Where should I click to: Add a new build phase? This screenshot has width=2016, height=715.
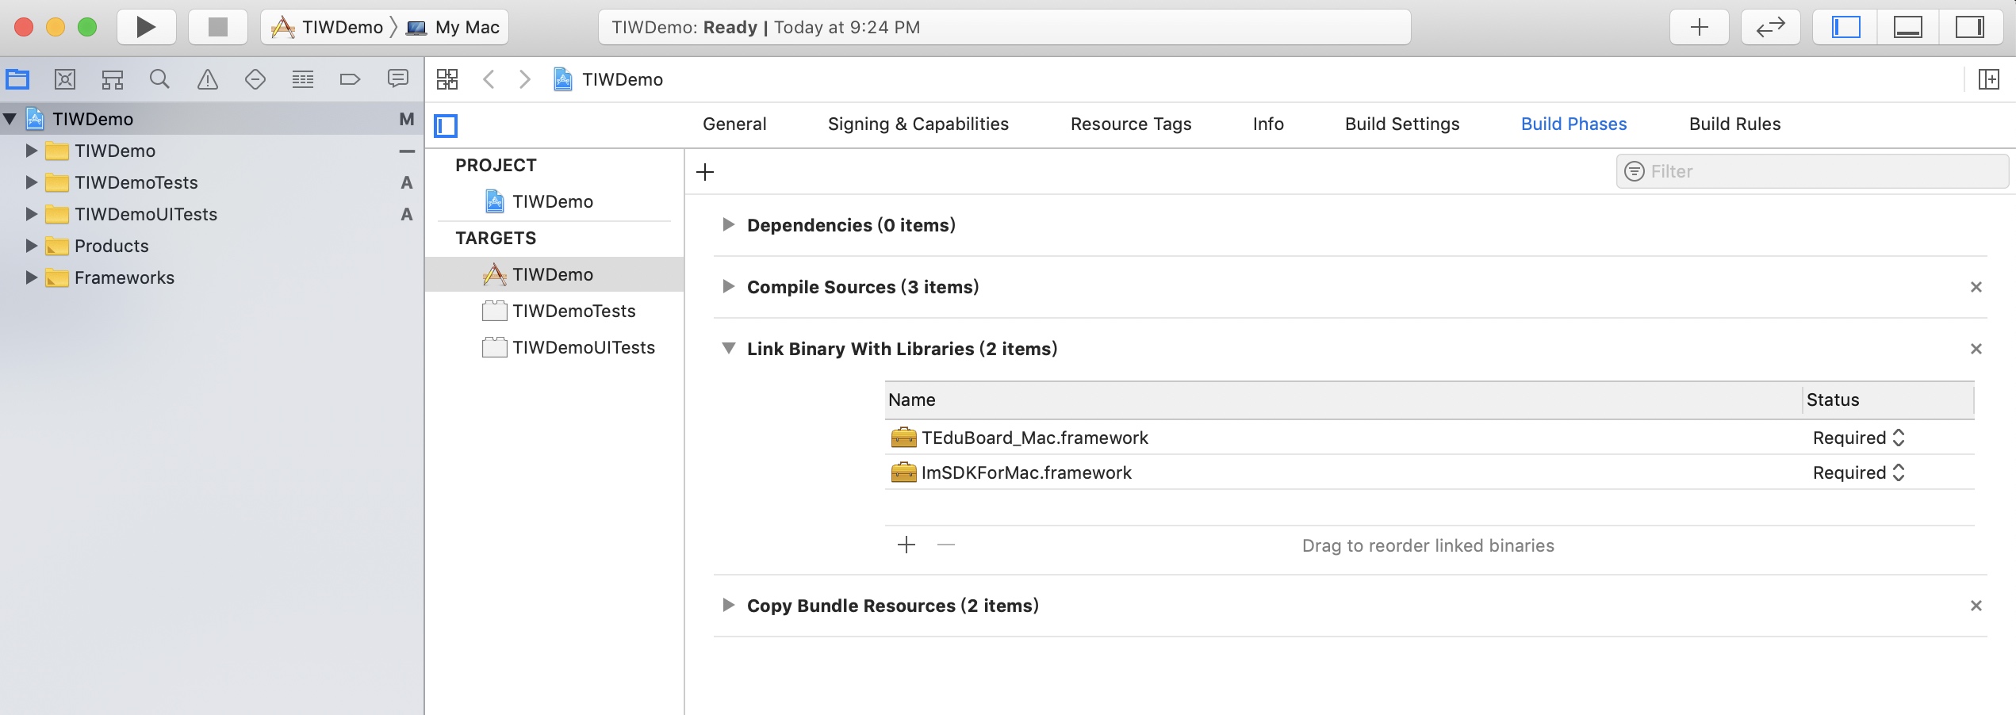(705, 172)
